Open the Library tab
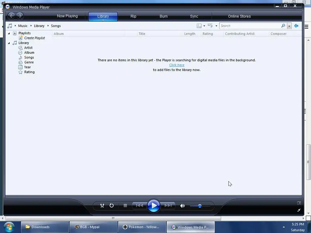The width and height of the screenshot is (311, 233). (x=103, y=16)
